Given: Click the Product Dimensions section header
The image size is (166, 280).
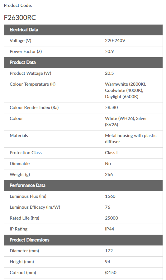Looking at the screenshot, I should (x=83, y=240).
